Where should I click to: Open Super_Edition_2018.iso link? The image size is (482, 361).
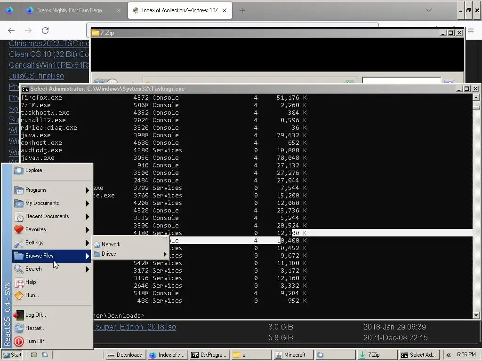135,327
